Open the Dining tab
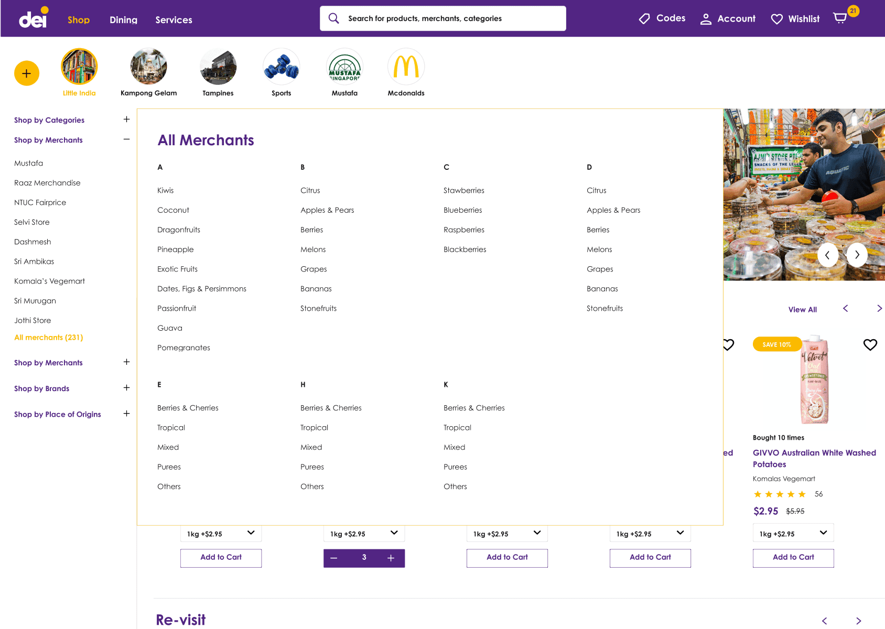This screenshot has width=885, height=629. click(123, 20)
